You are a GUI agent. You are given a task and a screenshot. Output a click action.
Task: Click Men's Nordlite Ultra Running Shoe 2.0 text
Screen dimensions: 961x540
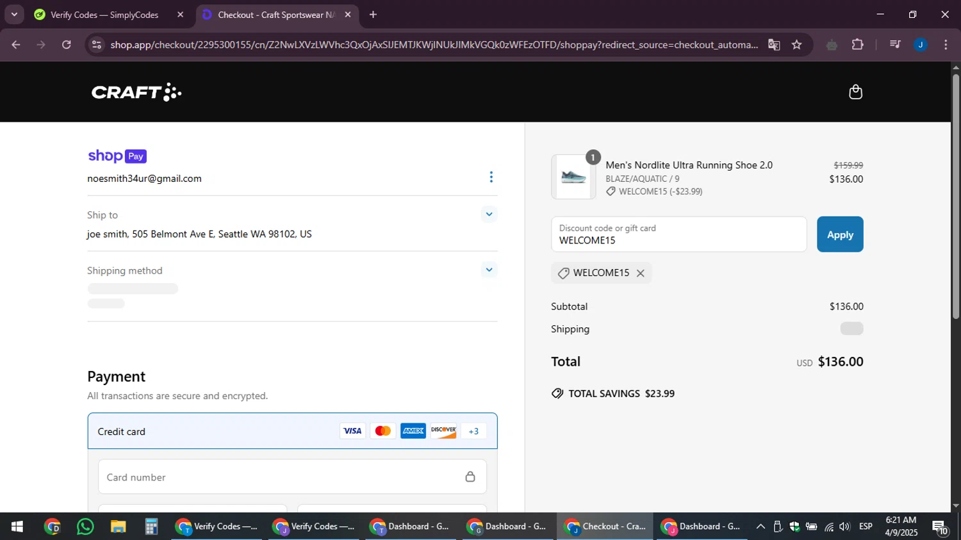689,165
